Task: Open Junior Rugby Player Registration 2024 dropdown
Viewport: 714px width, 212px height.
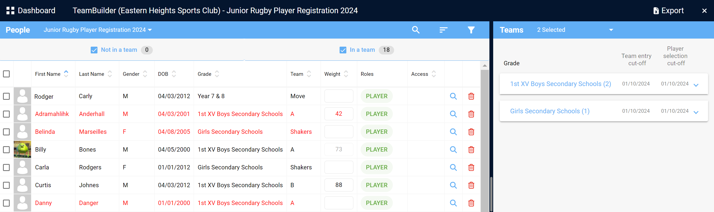Action: point(98,30)
